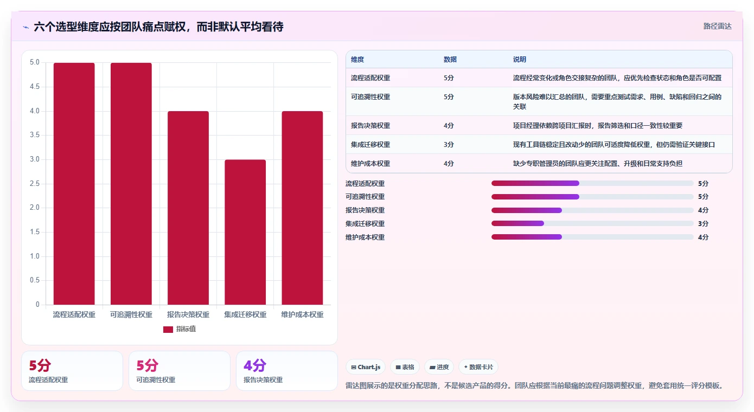This screenshot has width=754, height=412.
Task: Open the 5分 流程适配权重 data card
Action: click(72, 371)
